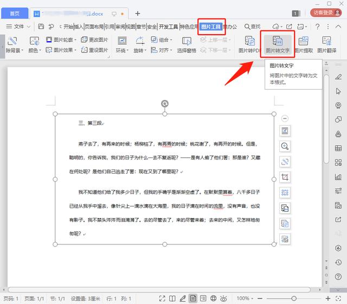Click the 图片提取 ribbon button
The image size is (347, 304).
tap(304, 45)
